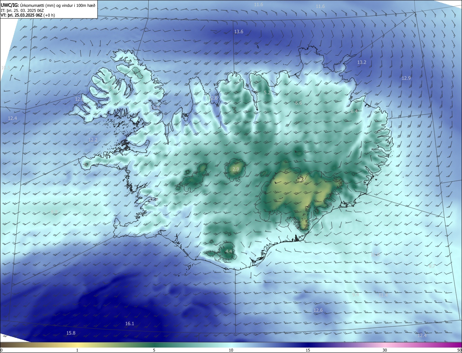Screen dimensions: 462x353
Task: Click the 5.2 value label on the map
Action: click(x=267, y=93)
